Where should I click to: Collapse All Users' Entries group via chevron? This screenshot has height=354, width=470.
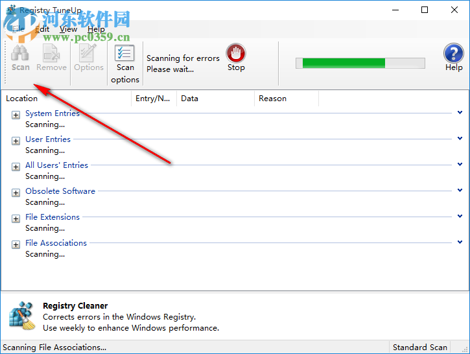coord(460,164)
